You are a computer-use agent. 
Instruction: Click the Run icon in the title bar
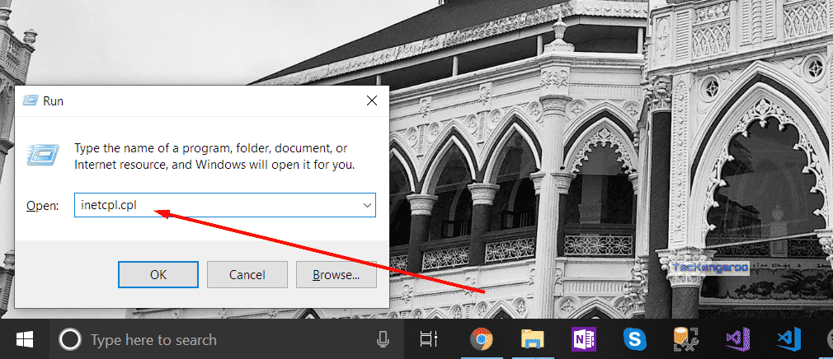coord(31,100)
